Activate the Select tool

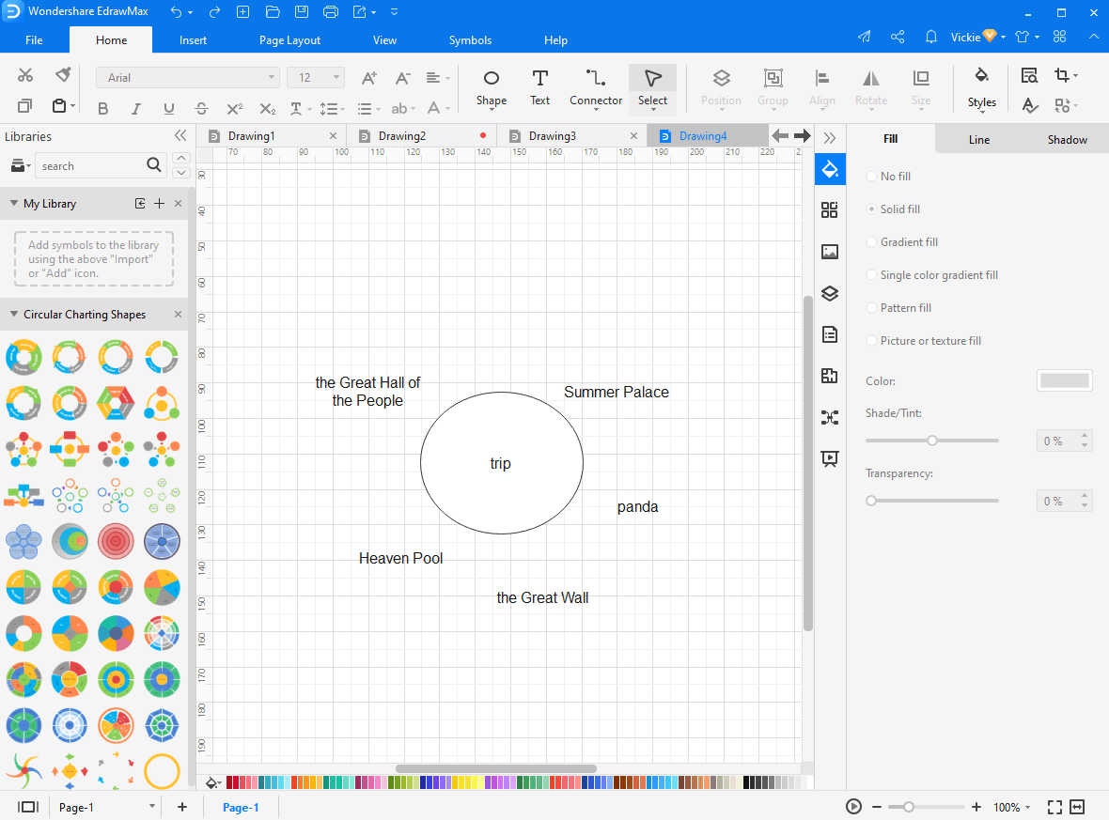click(x=652, y=88)
